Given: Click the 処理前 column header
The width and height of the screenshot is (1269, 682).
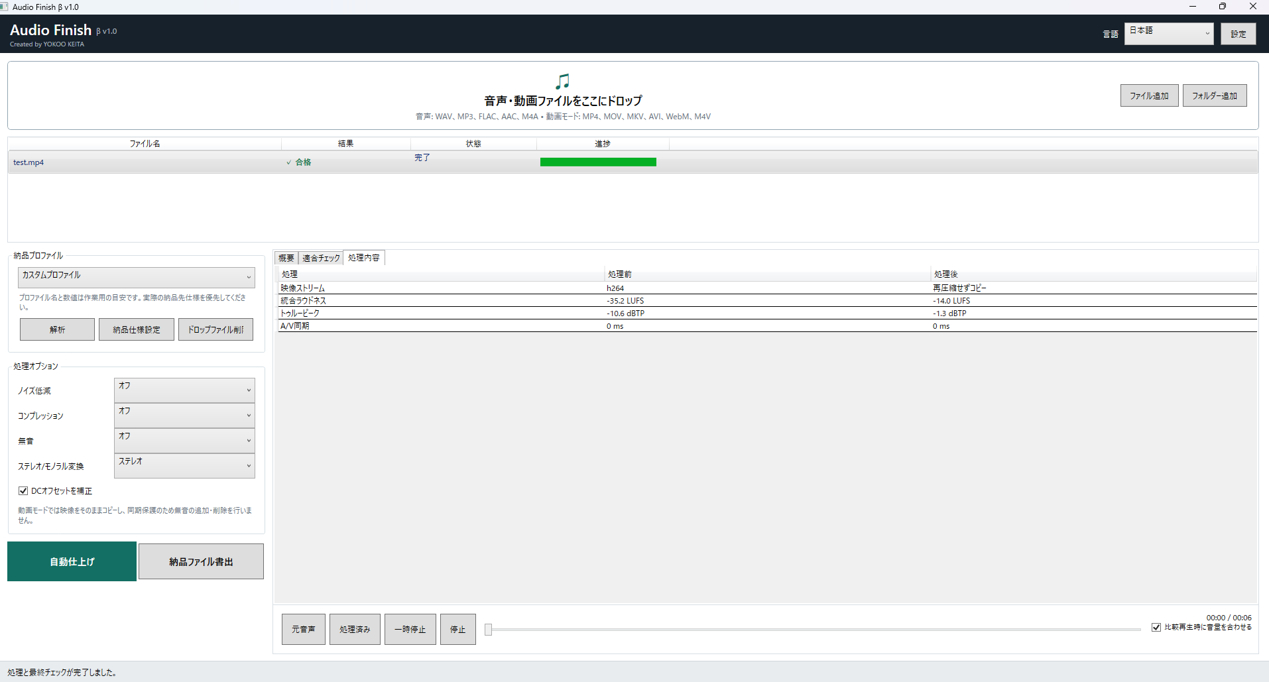Looking at the screenshot, I should click(x=768, y=274).
